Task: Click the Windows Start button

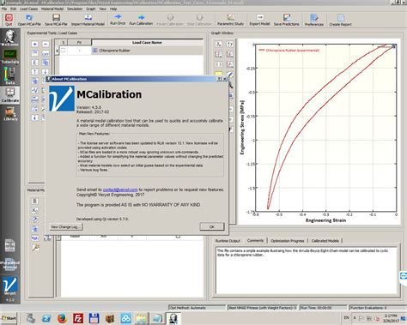Action: [9, 318]
